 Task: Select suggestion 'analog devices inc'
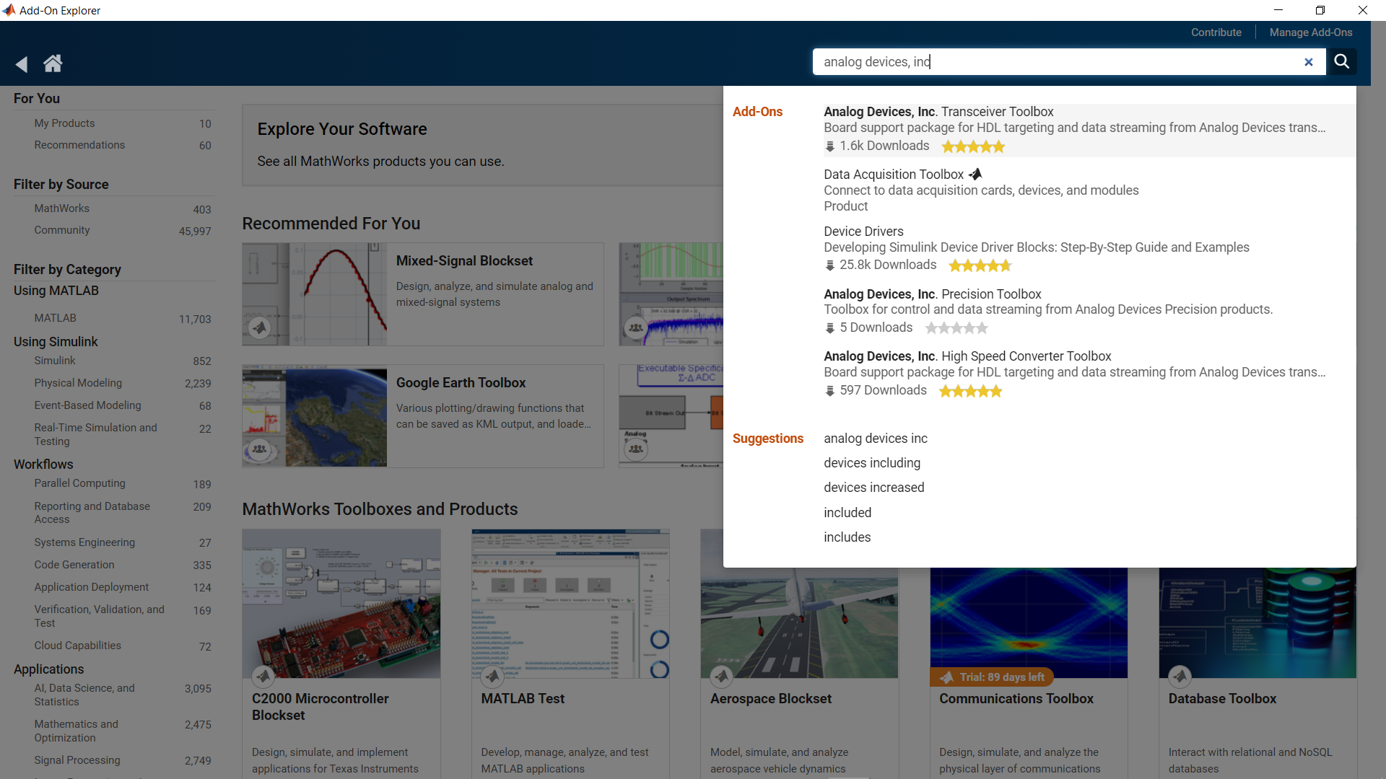(x=875, y=438)
